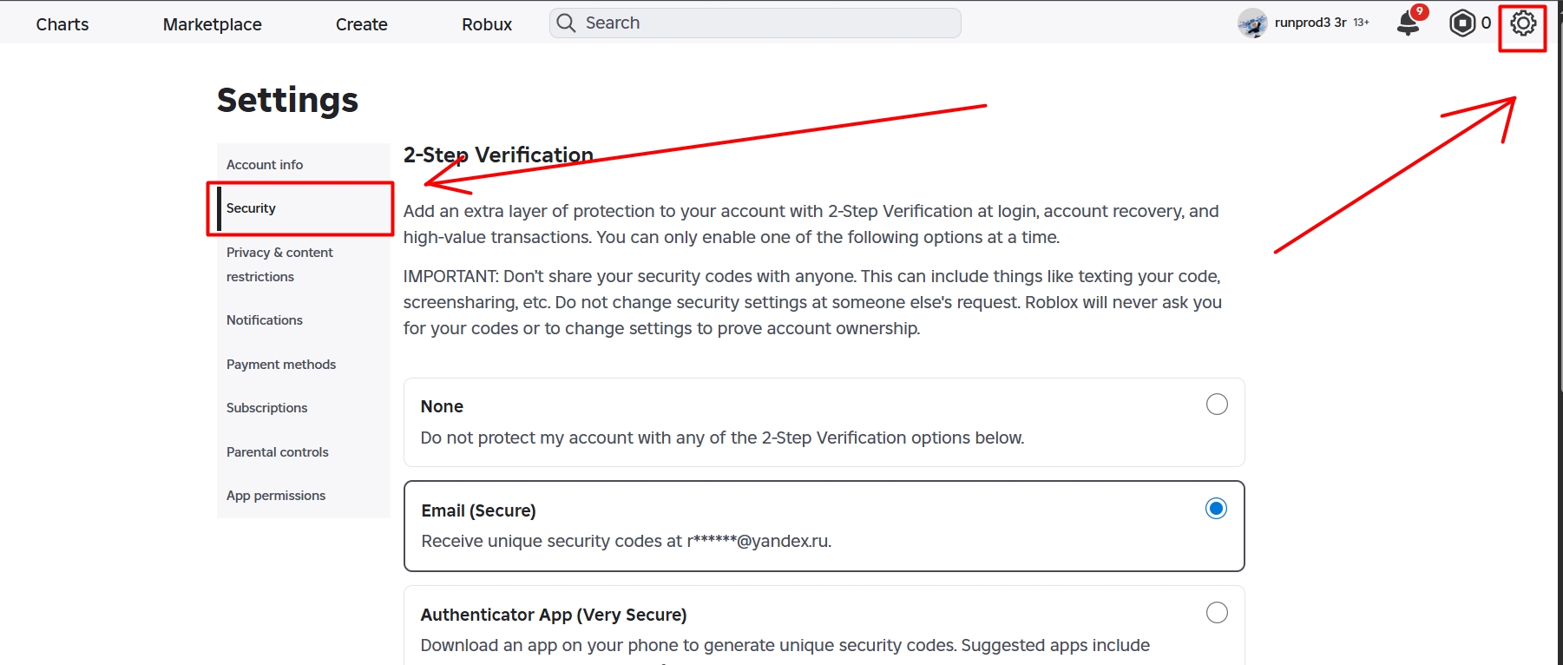Open Privacy & content restrictions settings
This screenshot has height=665, width=1563.
[x=279, y=264]
